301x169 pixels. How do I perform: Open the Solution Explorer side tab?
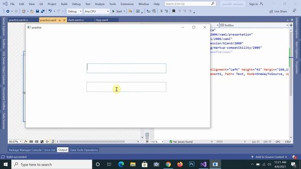(x=297, y=28)
